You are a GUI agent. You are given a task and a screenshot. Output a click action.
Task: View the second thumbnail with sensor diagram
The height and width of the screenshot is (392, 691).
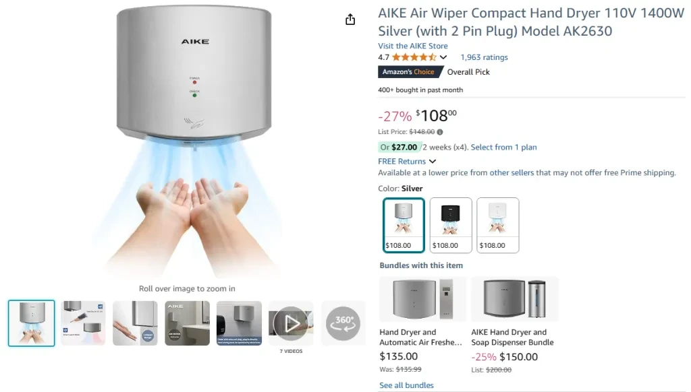pos(83,323)
